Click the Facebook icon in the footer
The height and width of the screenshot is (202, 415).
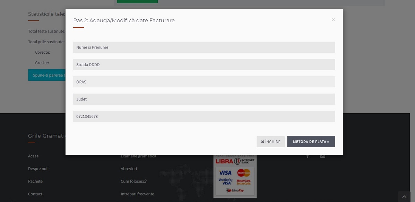[308, 156]
